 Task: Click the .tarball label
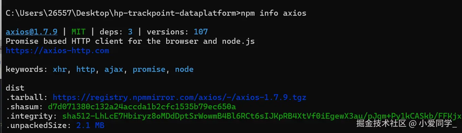(x=27, y=98)
